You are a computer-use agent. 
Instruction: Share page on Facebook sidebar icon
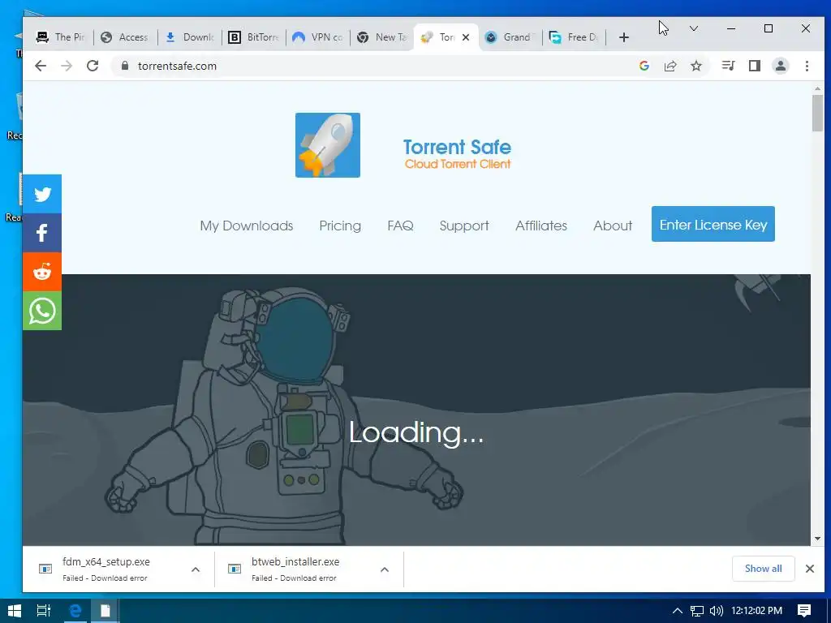[x=42, y=233]
